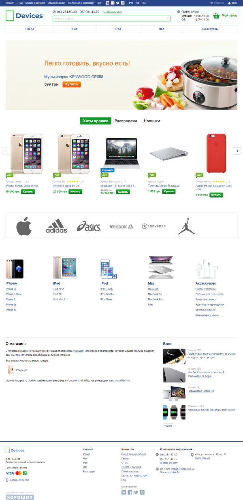Switch to the Новинки products tab
Image resolution: width=243 pixels, height=500 pixels.
tap(152, 121)
